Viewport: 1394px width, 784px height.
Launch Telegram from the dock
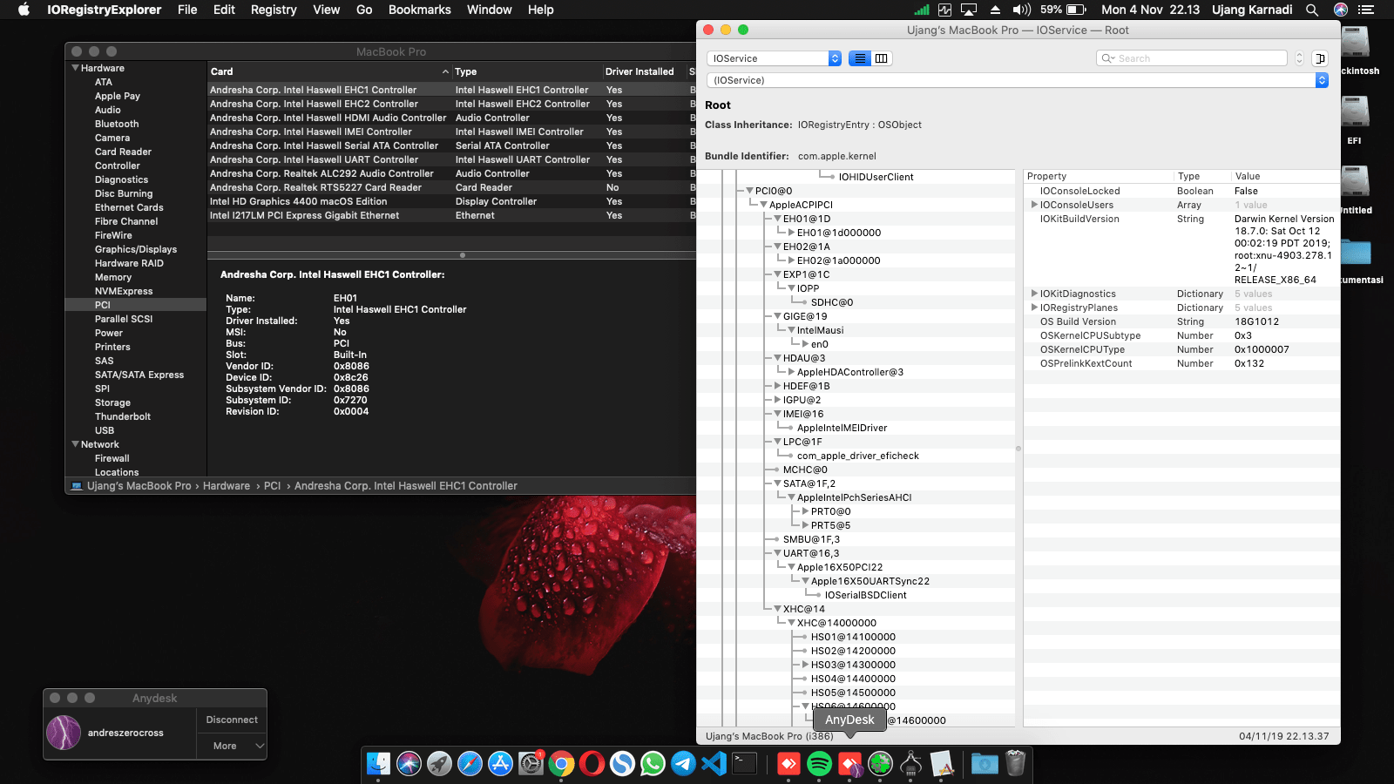[x=683, y=764]
